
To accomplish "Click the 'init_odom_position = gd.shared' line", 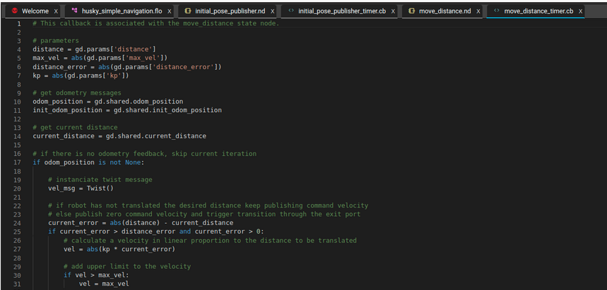I will pyautogui.click(x=127, y=110).
